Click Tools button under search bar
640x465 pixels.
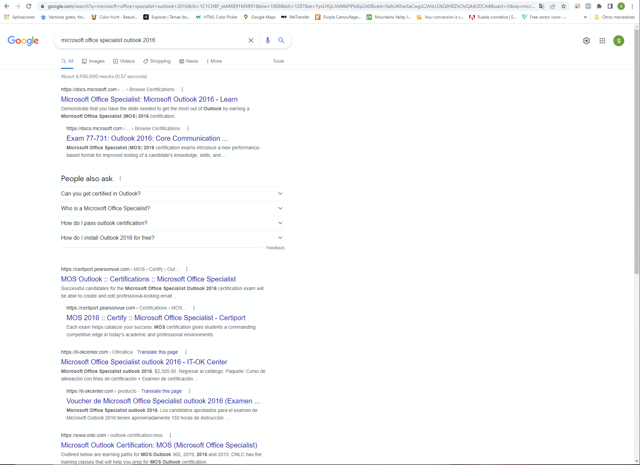click(x=278, y=61)
